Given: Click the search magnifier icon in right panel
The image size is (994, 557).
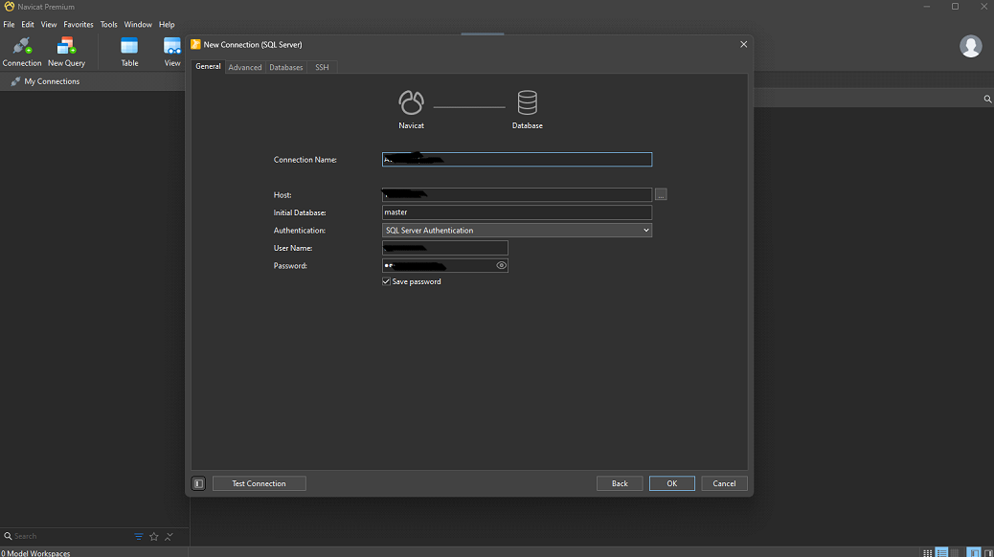Looking at the screenshot, I should tap(987, 99).
